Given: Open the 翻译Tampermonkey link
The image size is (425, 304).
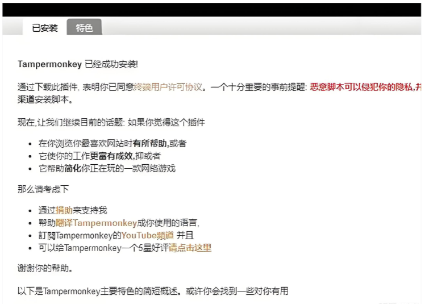Looking at the screenshot, I should click(96, 223).
